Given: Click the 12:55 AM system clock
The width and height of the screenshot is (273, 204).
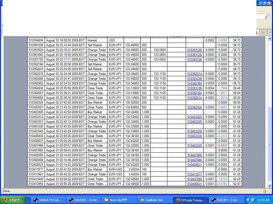Looking at the screenshot, I should (x=263, y=200).
